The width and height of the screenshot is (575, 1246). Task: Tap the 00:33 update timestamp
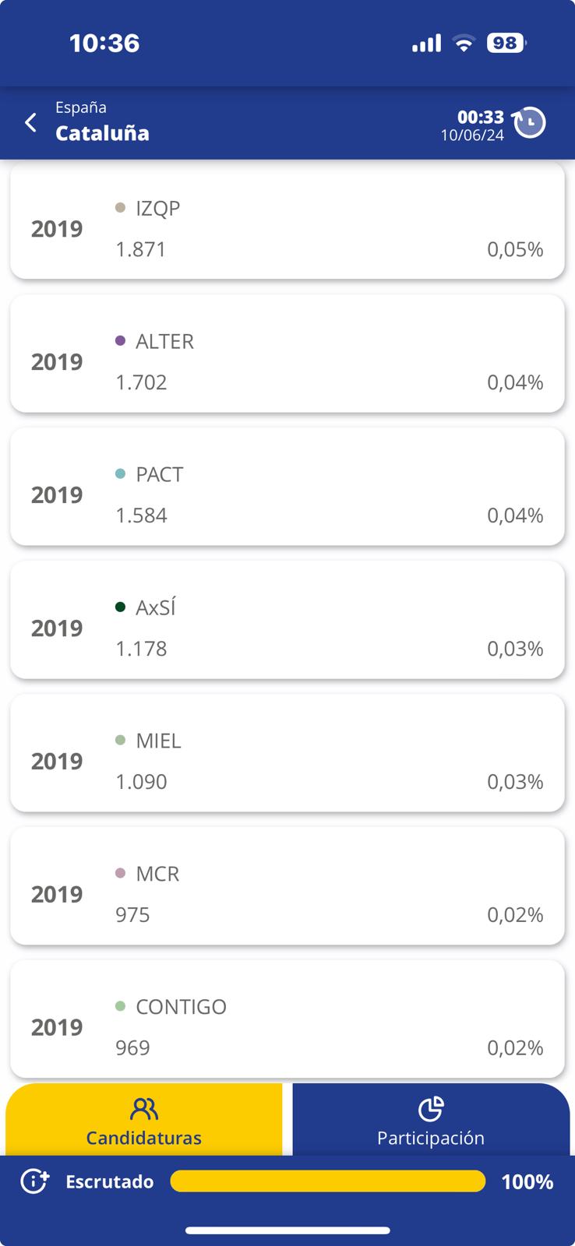480,117
